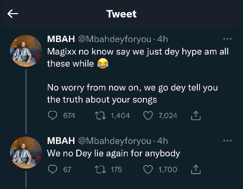Open MBAH display name on second tweet
243x189 pixels.
coord(61,141)
